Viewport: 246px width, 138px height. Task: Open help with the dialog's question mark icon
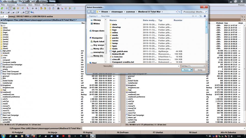(x=204, y=16)
